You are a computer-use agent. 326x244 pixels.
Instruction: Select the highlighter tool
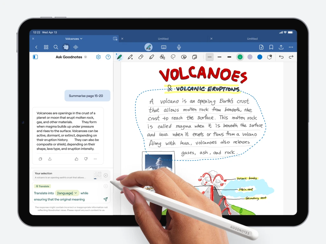152,57
